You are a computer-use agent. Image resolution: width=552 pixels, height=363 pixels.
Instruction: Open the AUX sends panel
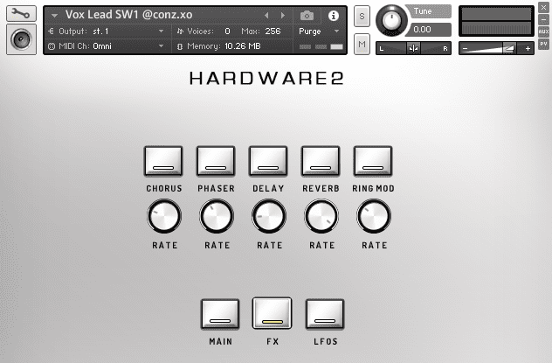point(543,31)
